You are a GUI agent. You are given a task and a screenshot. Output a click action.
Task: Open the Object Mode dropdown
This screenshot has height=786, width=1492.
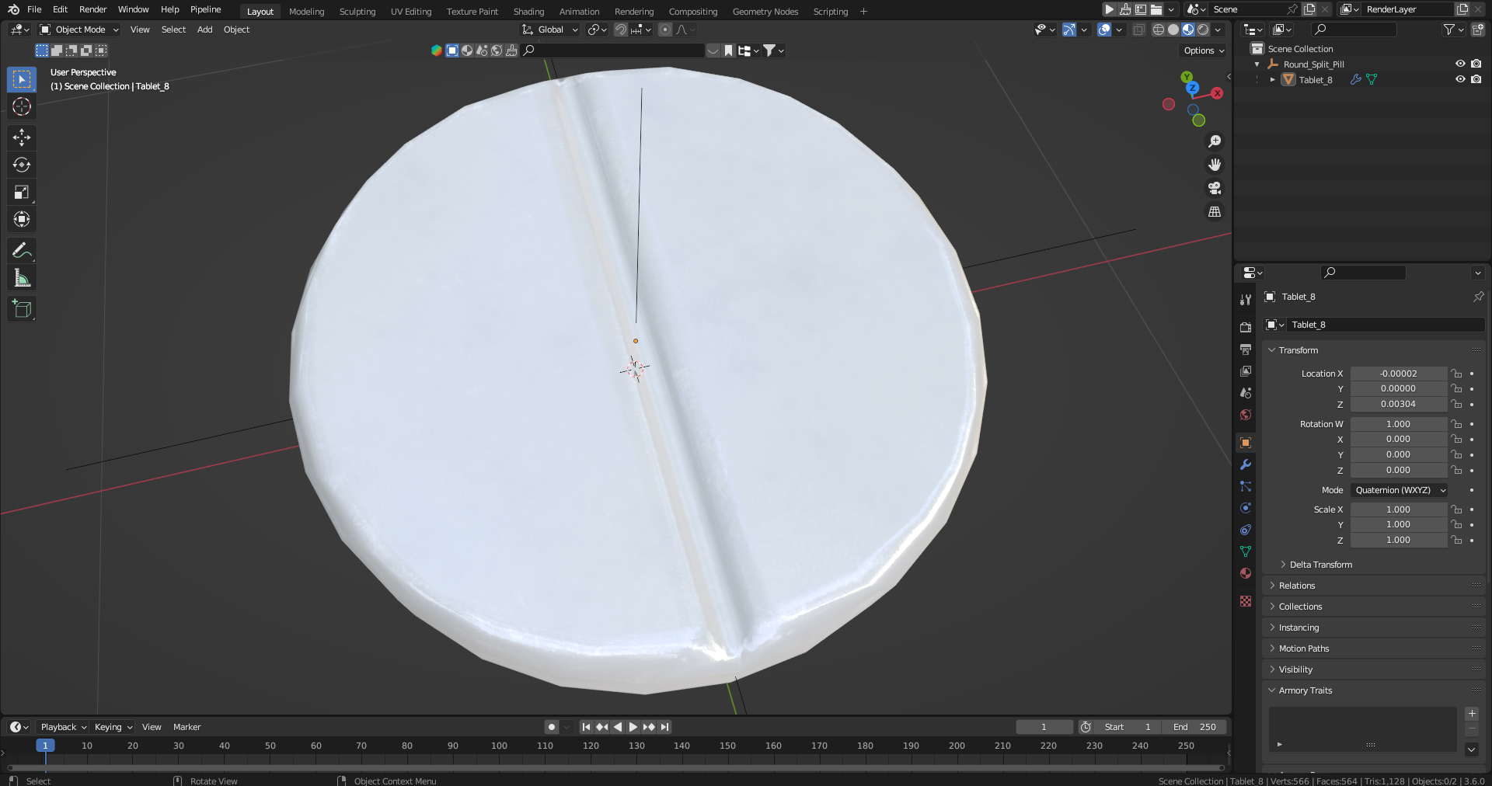point(79,30)
